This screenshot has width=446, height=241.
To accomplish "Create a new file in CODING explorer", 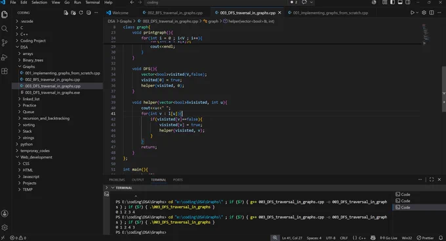I will point(66,13).
